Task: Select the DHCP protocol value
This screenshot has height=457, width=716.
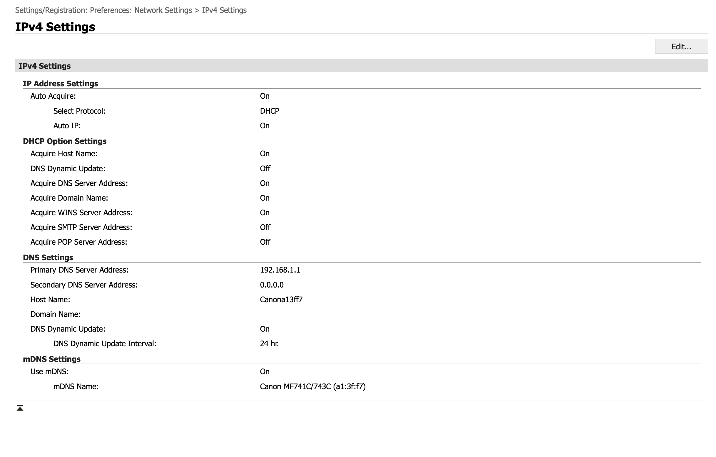Action: coord(269,111)
